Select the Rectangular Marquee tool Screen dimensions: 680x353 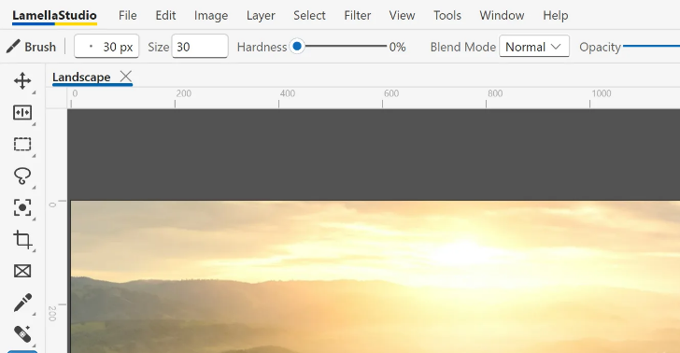click(22, 144)
